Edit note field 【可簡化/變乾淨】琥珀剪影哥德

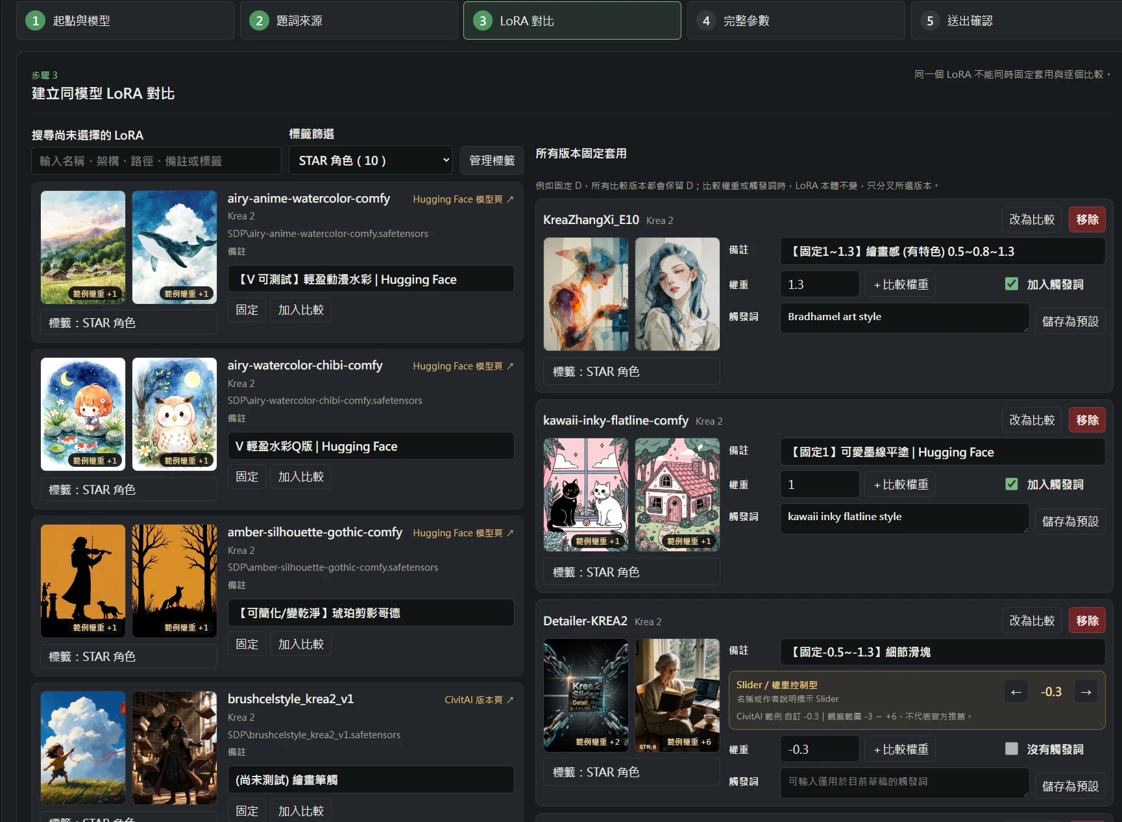(x=371, y=613)
